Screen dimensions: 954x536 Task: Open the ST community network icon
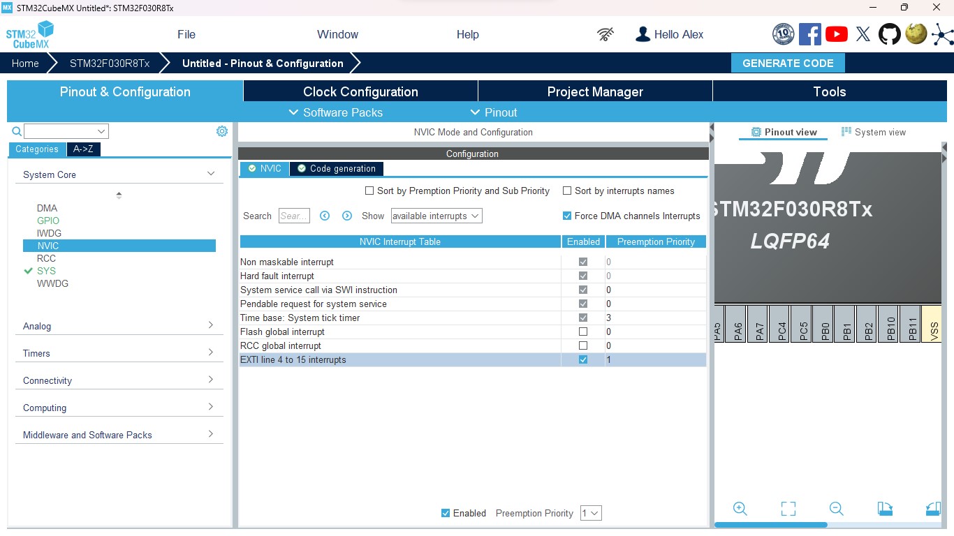point(942,34)
